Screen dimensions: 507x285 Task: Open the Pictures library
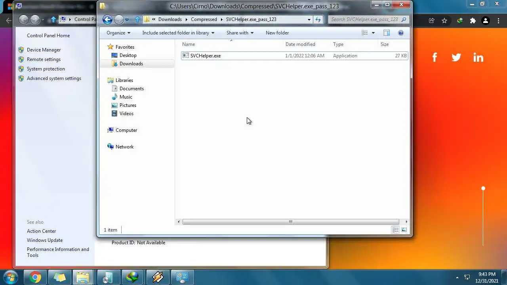[128, 105]
